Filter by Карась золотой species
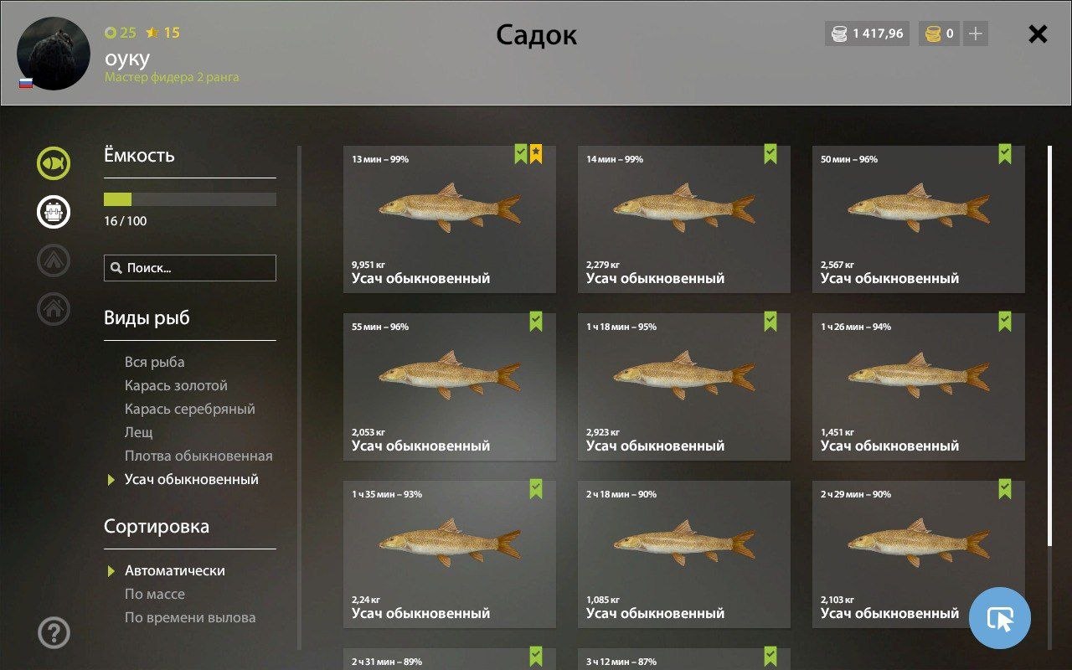1072x670 pixels. (176, 385)
